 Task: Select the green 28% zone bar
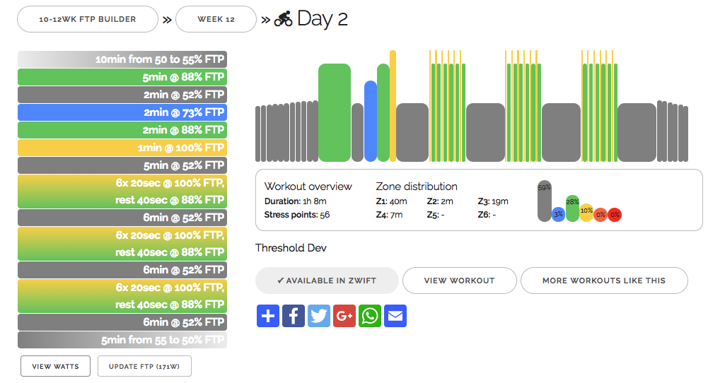pos(572,208)
